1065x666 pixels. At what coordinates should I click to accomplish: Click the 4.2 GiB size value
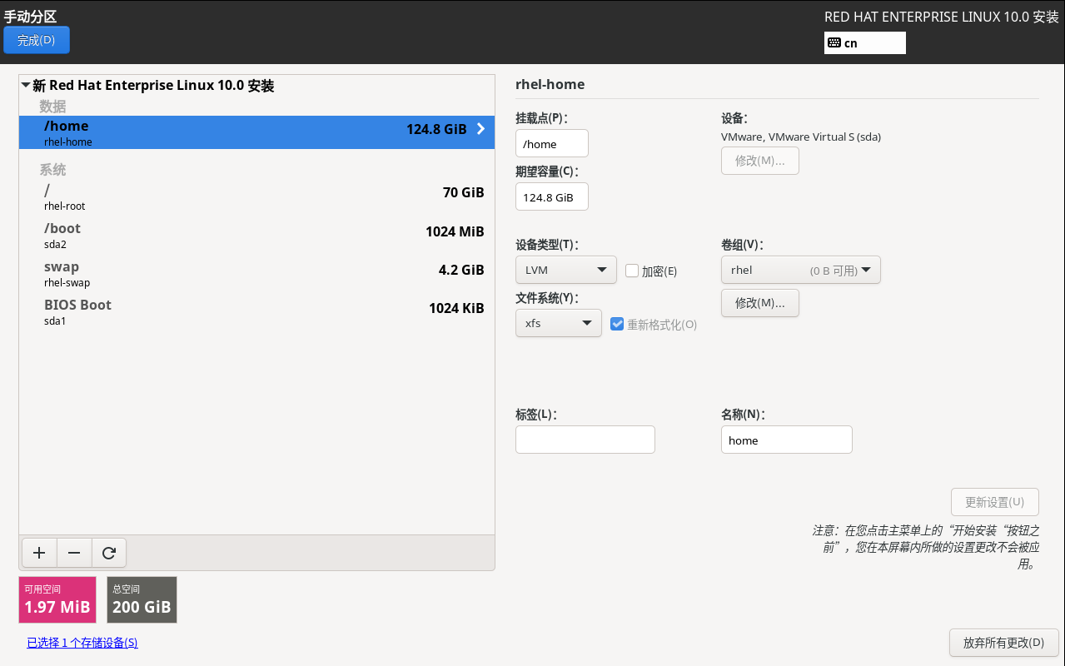(461, 270)
